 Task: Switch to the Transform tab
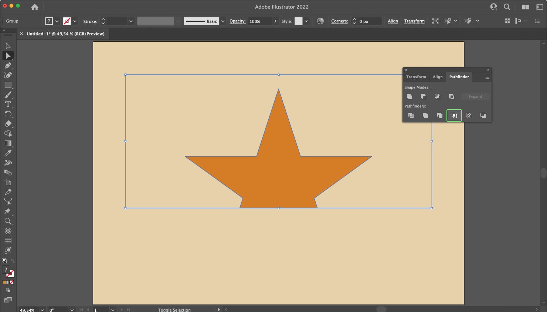pos(416,77)
